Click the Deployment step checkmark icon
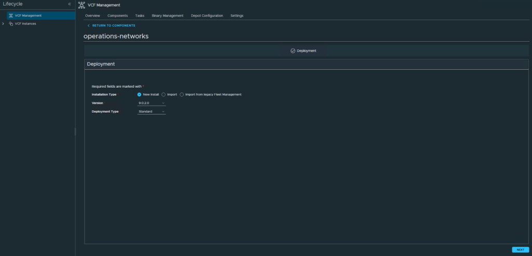 pyautogui.click(x=293, y=51)
